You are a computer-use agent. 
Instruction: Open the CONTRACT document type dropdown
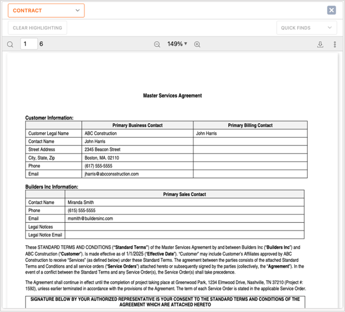click(x=46, y=11)
